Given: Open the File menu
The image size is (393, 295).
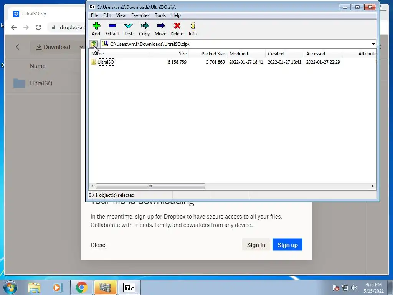Looking at the screenshot, I should point(94,15).
